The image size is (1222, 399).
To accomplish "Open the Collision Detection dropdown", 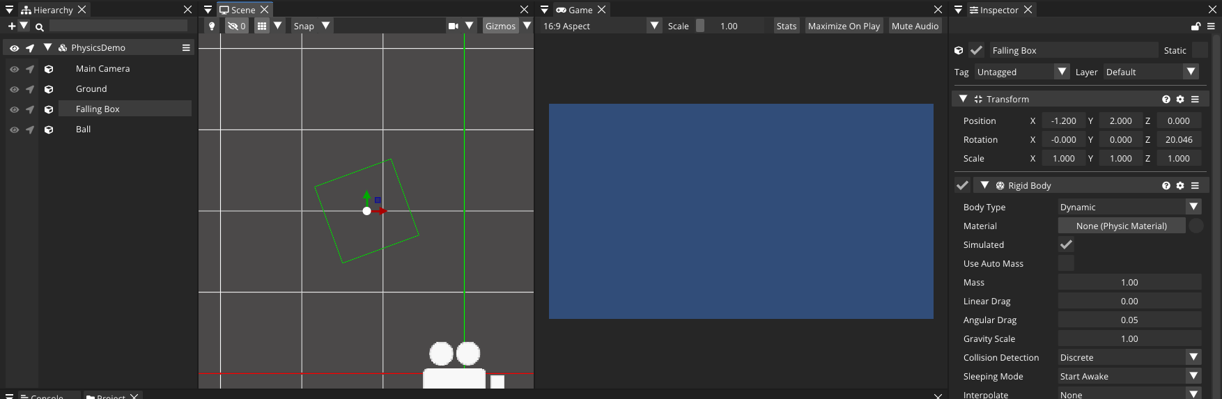I will coord(1129,357).
